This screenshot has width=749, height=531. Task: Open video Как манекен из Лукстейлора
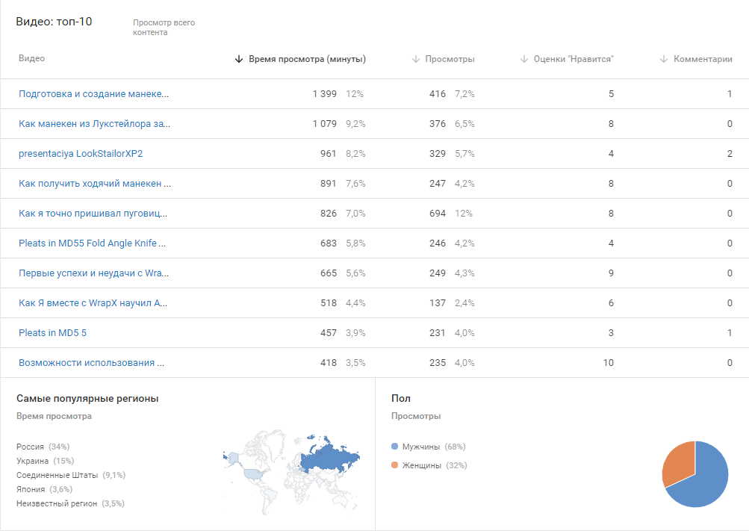tap(94, 124)
